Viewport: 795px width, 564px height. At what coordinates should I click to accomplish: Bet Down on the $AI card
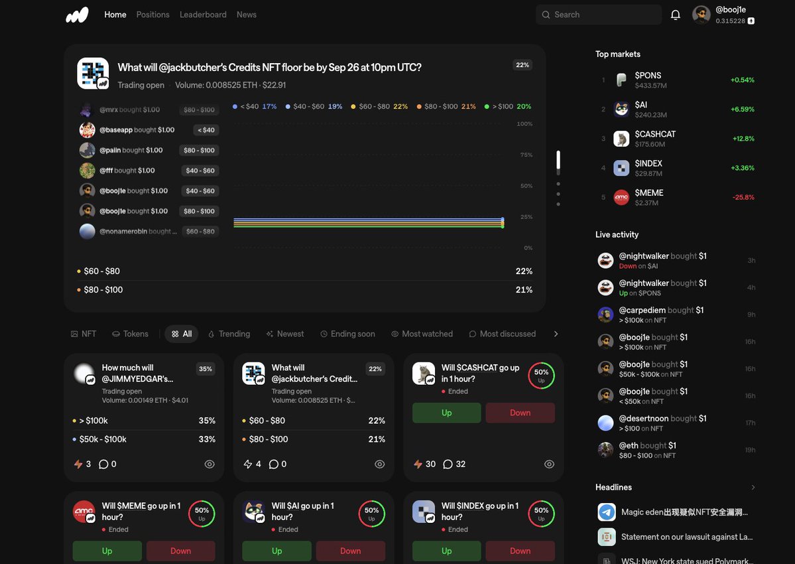pyautogui.click(x=350, y=551)
